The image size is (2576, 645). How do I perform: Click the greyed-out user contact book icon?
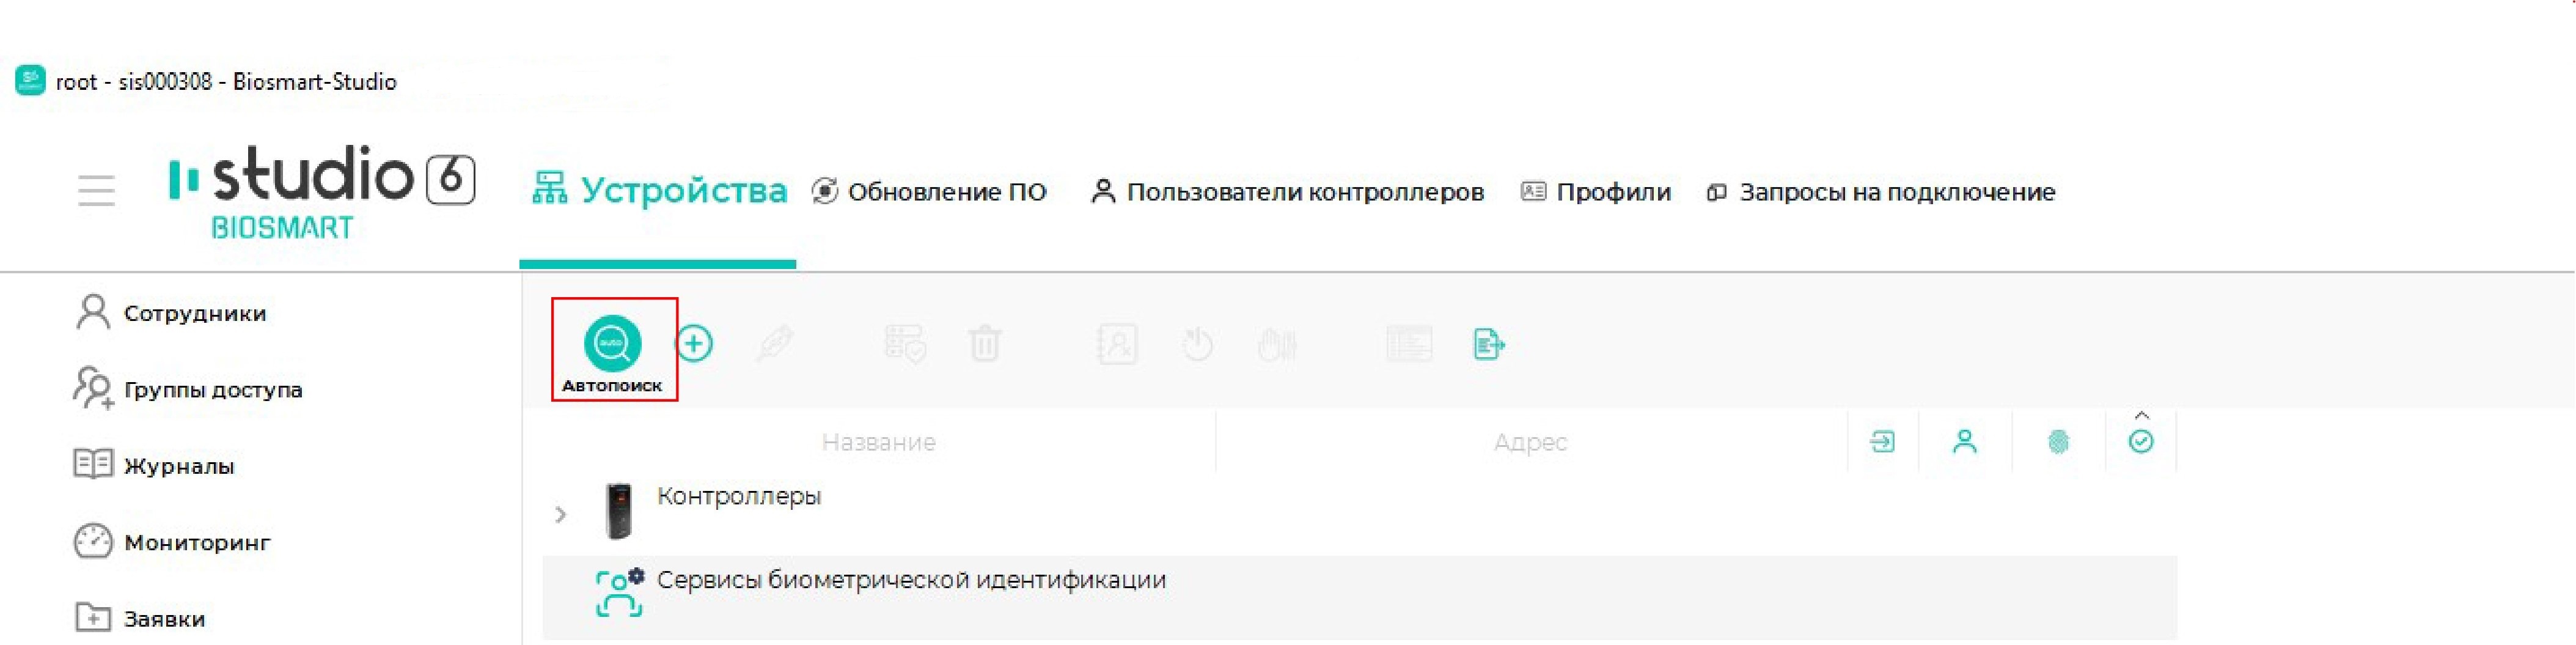tap(1116, 344)
